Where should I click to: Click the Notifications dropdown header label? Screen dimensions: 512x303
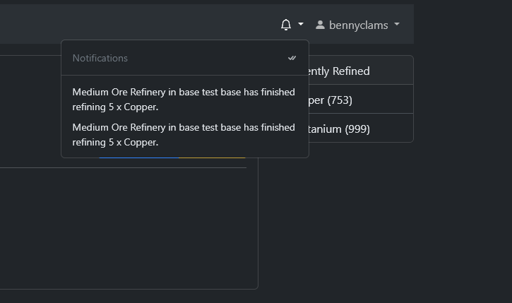pos(100,58)
